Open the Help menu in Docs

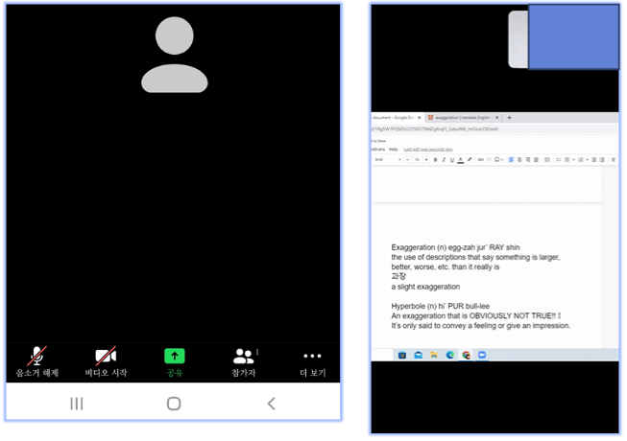tap(394, 150)
